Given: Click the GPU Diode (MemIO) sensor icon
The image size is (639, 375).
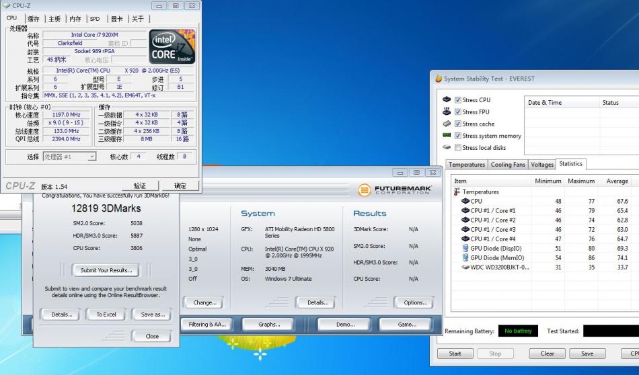Looking at the screenshot, I should 465,257.
